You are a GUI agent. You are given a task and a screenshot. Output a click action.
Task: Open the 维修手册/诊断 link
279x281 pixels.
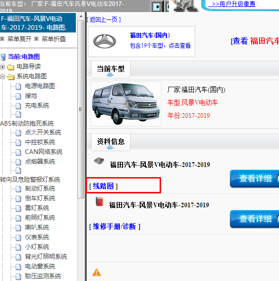(115, 227)
